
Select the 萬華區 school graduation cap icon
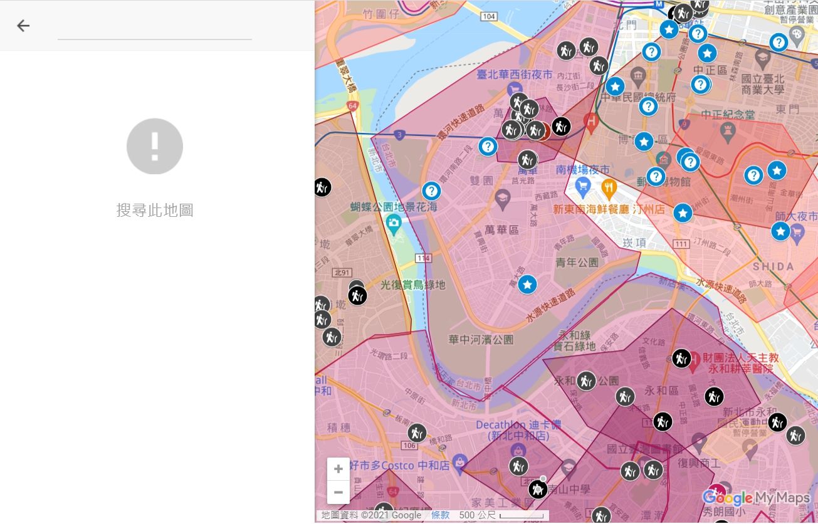pyautogui.click(x=502, y=200)
